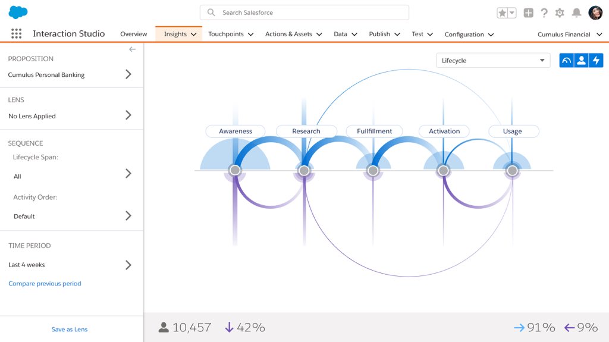Click the Fullfillment label
The image size is (609, 342).
[375, 131]
